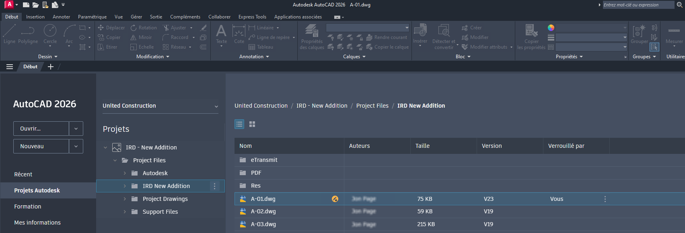Click the AutoCAD application menu logo
The image size is (685, 233).
coord(9,4)
